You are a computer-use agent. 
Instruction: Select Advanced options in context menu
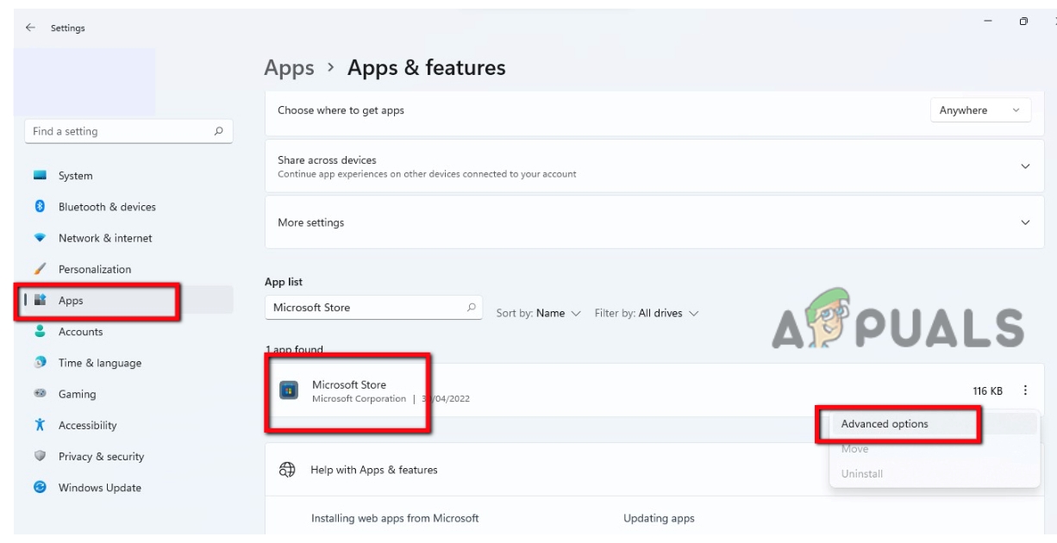tap(885, 423)
